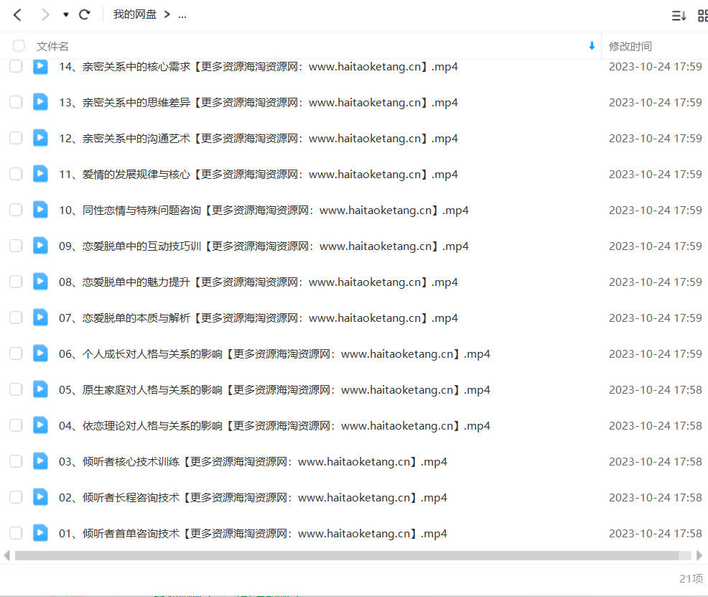Select checkbox for file 01 倾听者首单咨询技术
This screenshot has height=597, width=708.
point(16,533)
